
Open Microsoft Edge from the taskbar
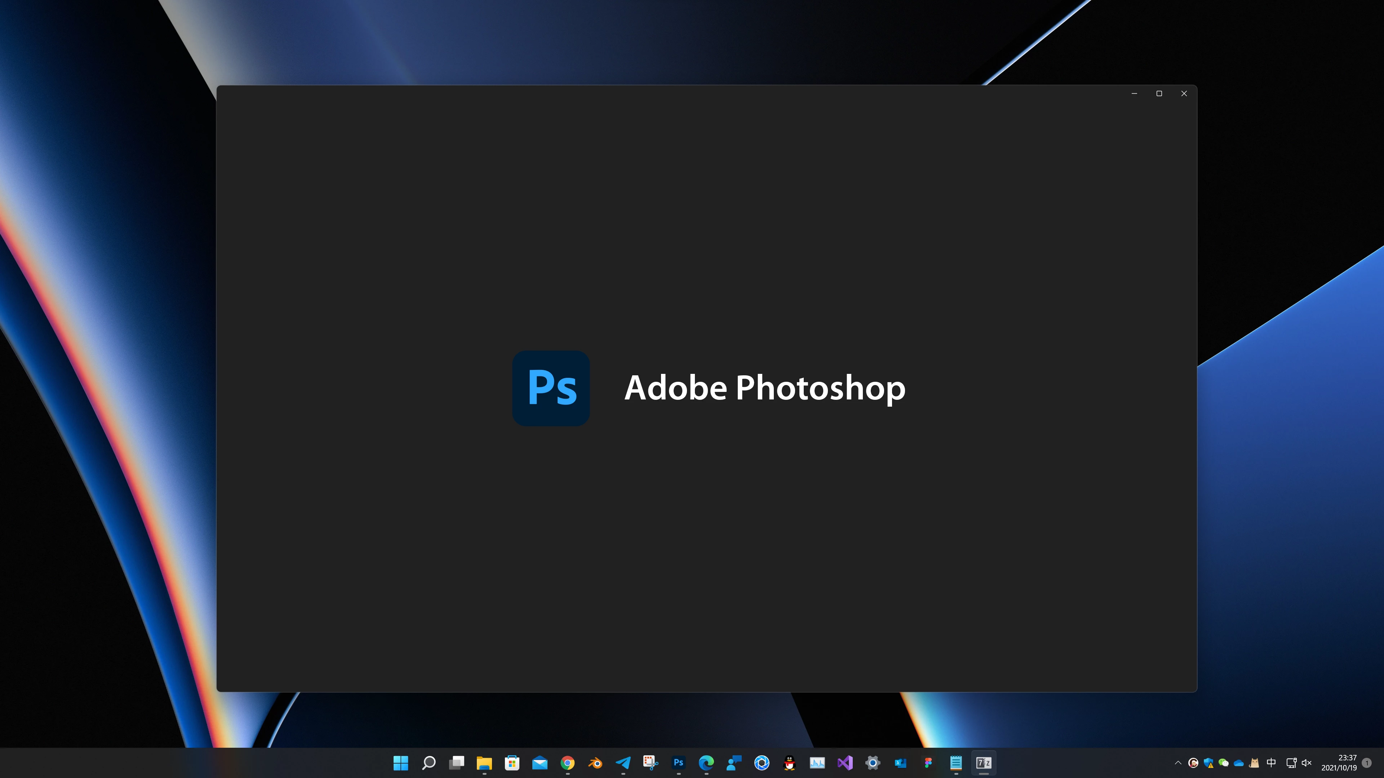coord(706,763)
